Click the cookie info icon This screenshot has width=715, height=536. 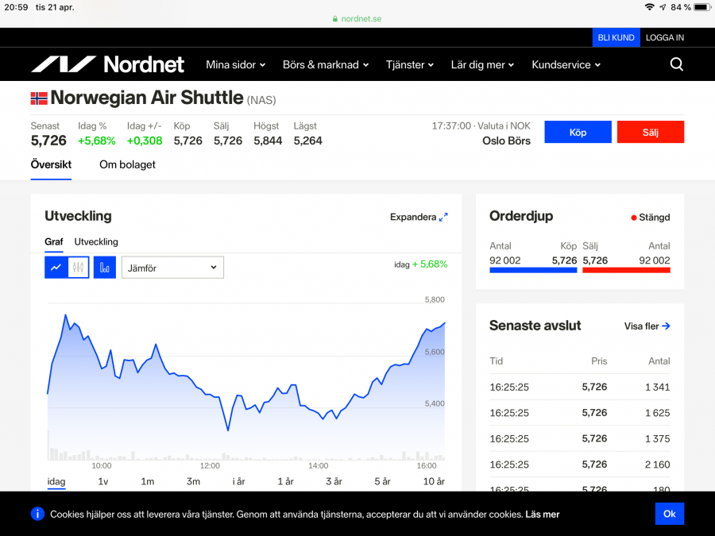pyautogui.click(x=37, y=514)
